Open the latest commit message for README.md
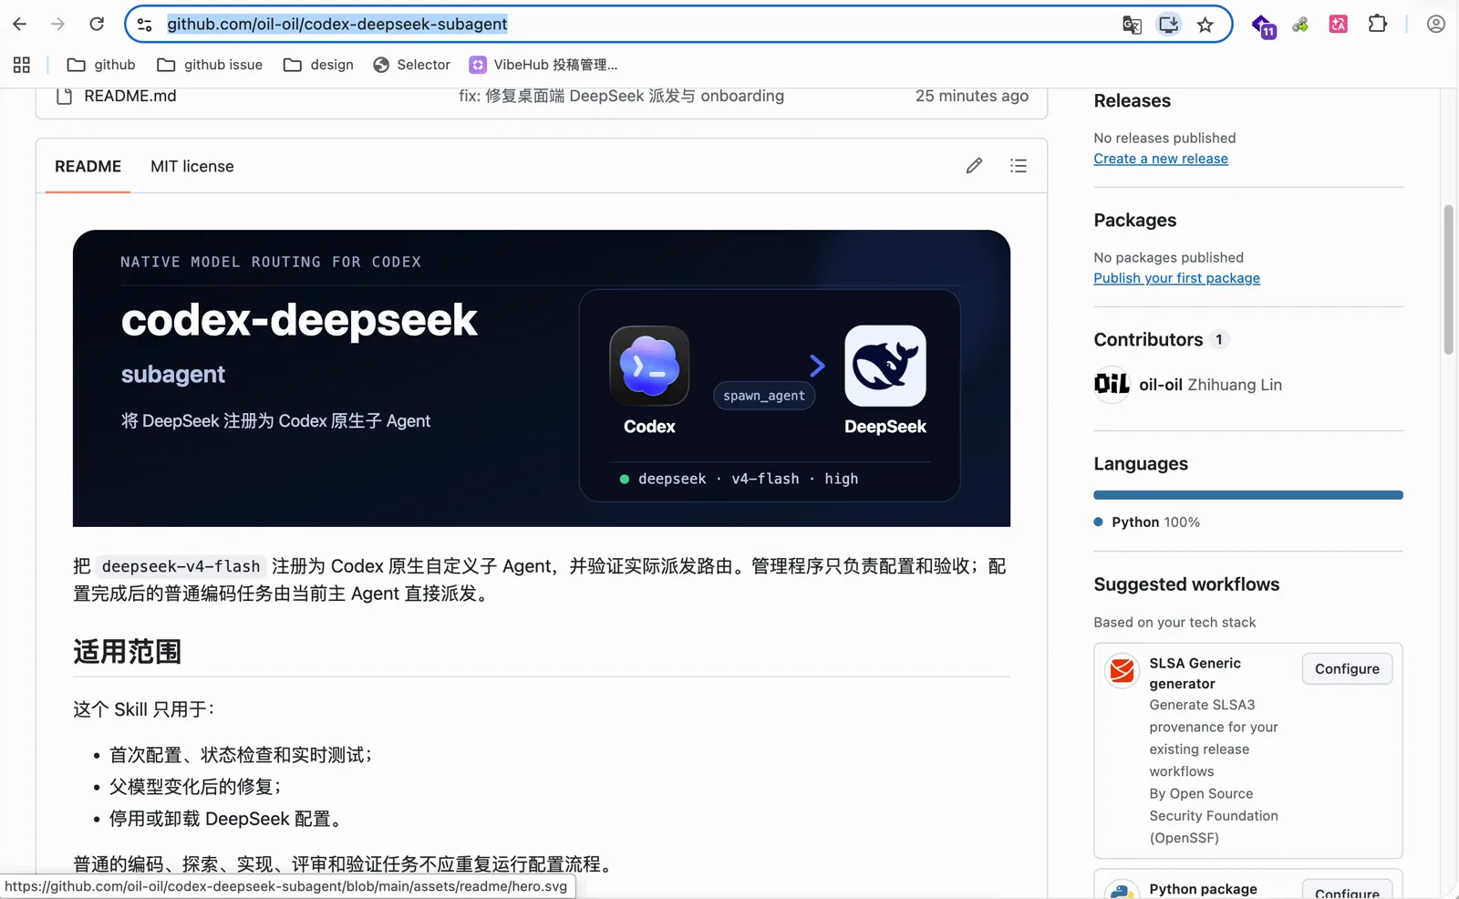The image size is (1459, 899). tap(621, 96)
